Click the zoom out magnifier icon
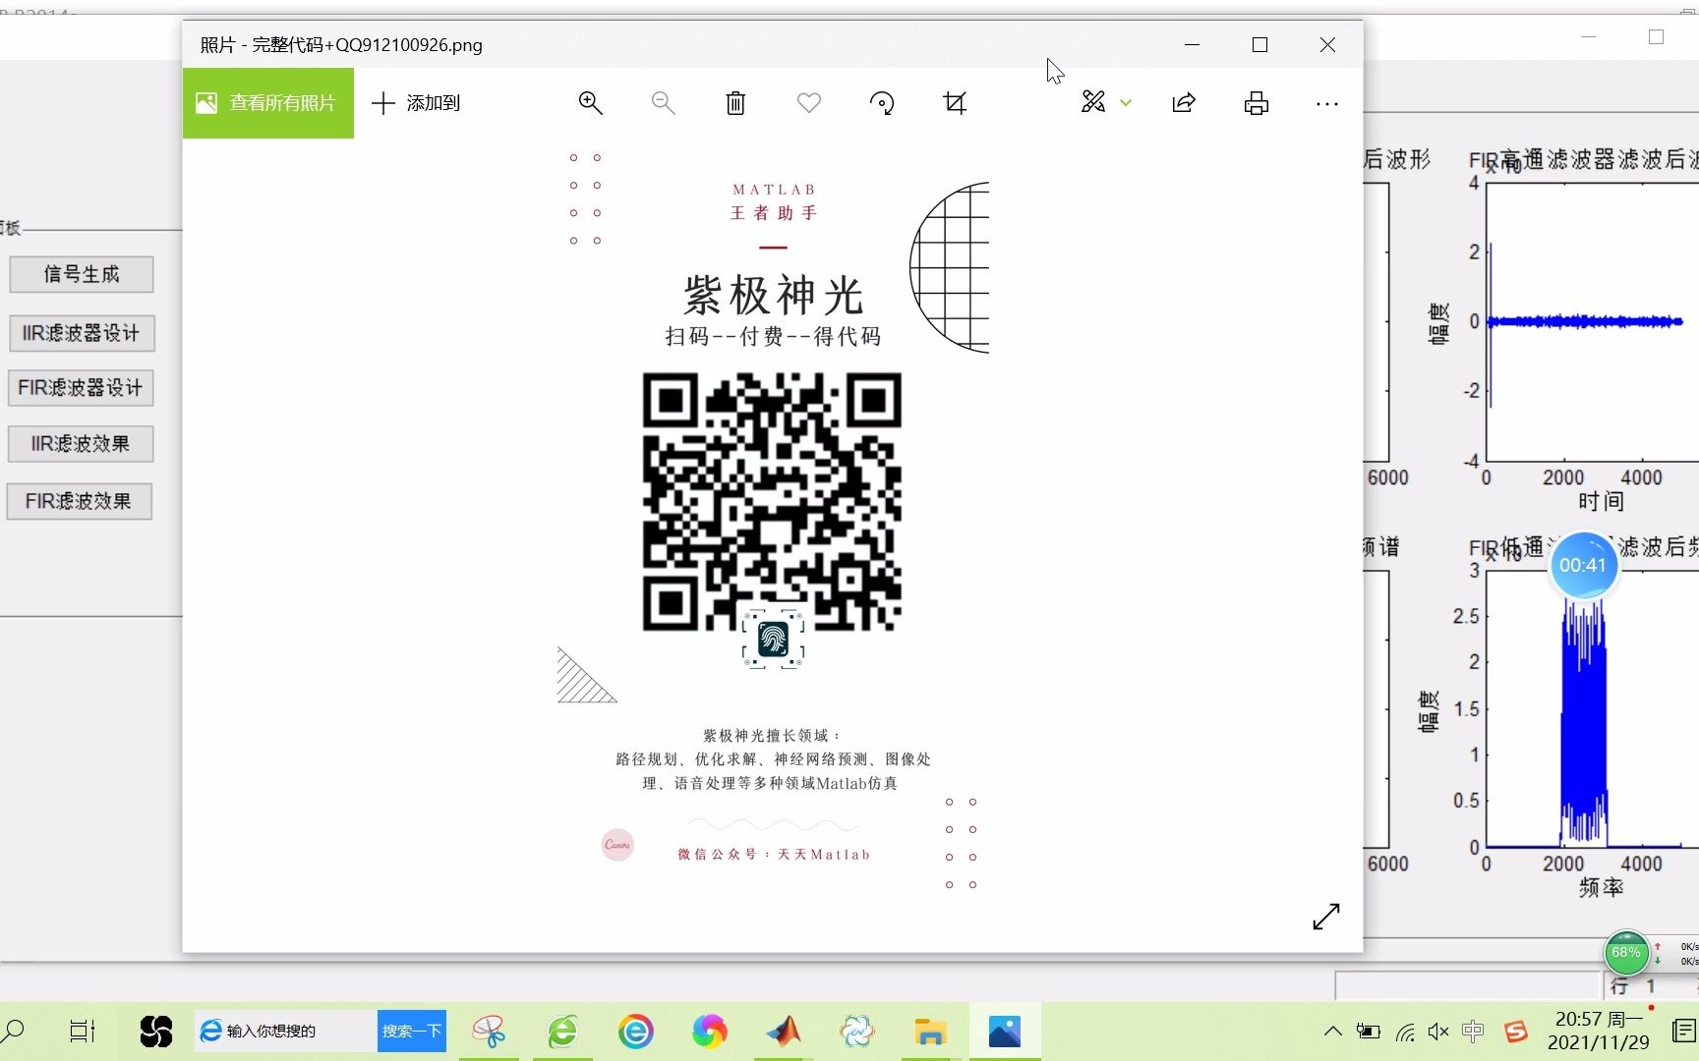Viewport: 1699px width, 1061px height. pyautogui.click(x=663, y=103)
